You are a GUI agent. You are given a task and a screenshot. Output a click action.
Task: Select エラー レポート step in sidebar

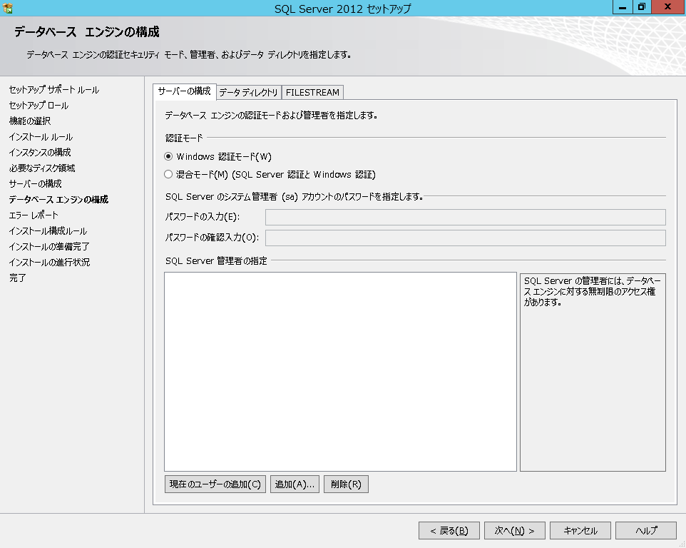coord(34,215)
